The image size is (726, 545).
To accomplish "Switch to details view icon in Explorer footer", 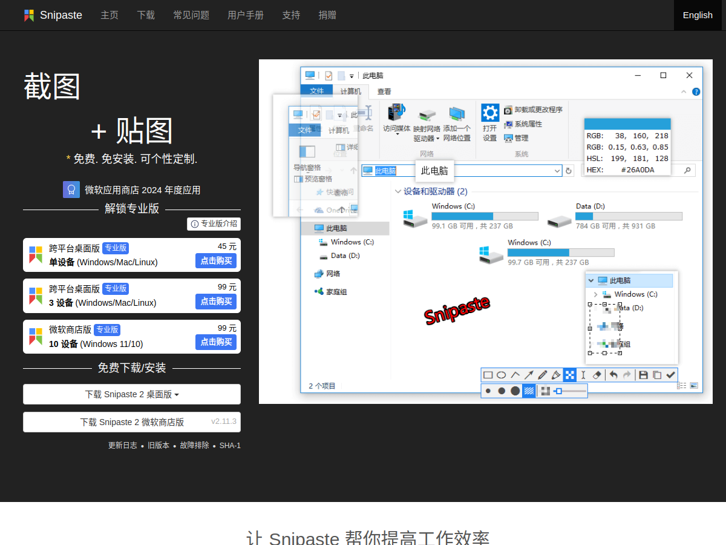I will pyautogui.click(x=682, y=385).
